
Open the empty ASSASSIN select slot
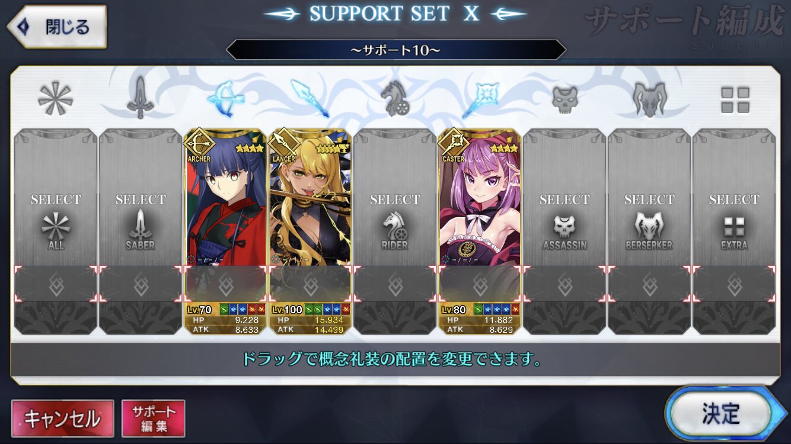pyautogui.click(x=564, y=232)
